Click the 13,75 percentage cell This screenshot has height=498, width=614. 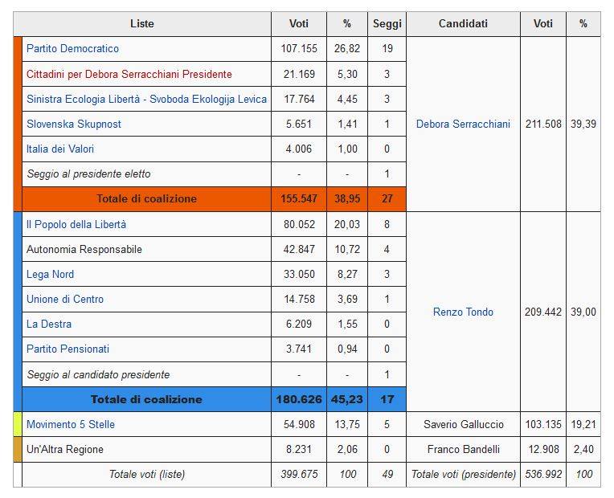[x=347, y=424]
